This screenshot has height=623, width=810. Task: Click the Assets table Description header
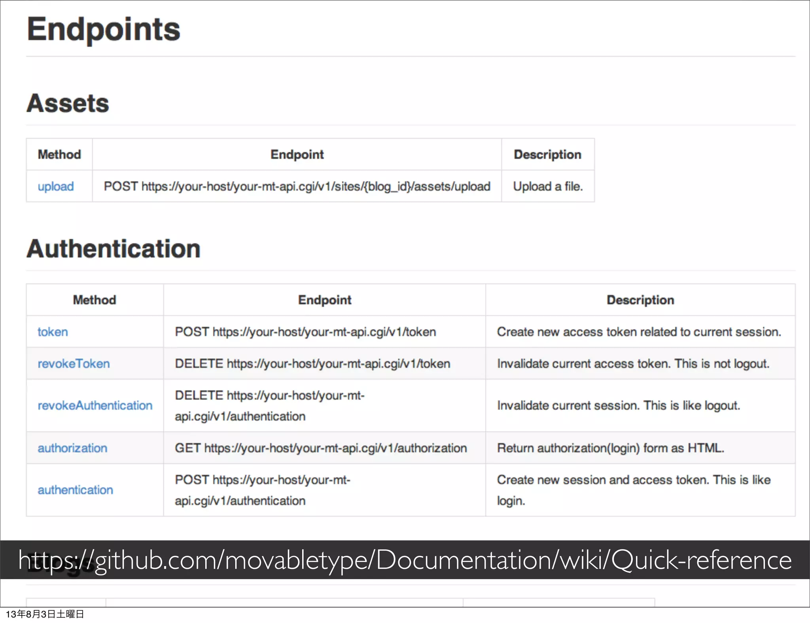(x=548, y=154)
